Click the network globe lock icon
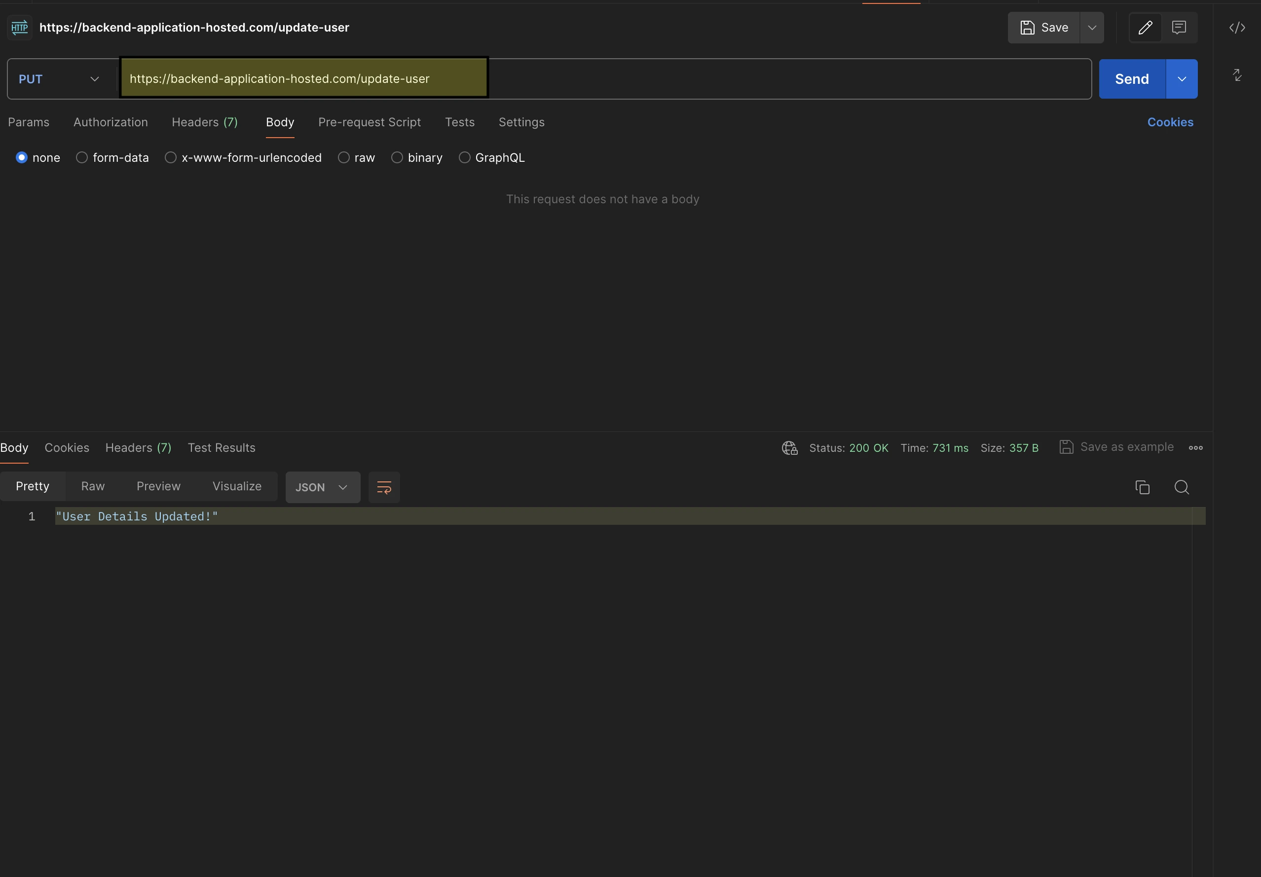This screenshot has height=877, width=1261. tap(789, 448)
